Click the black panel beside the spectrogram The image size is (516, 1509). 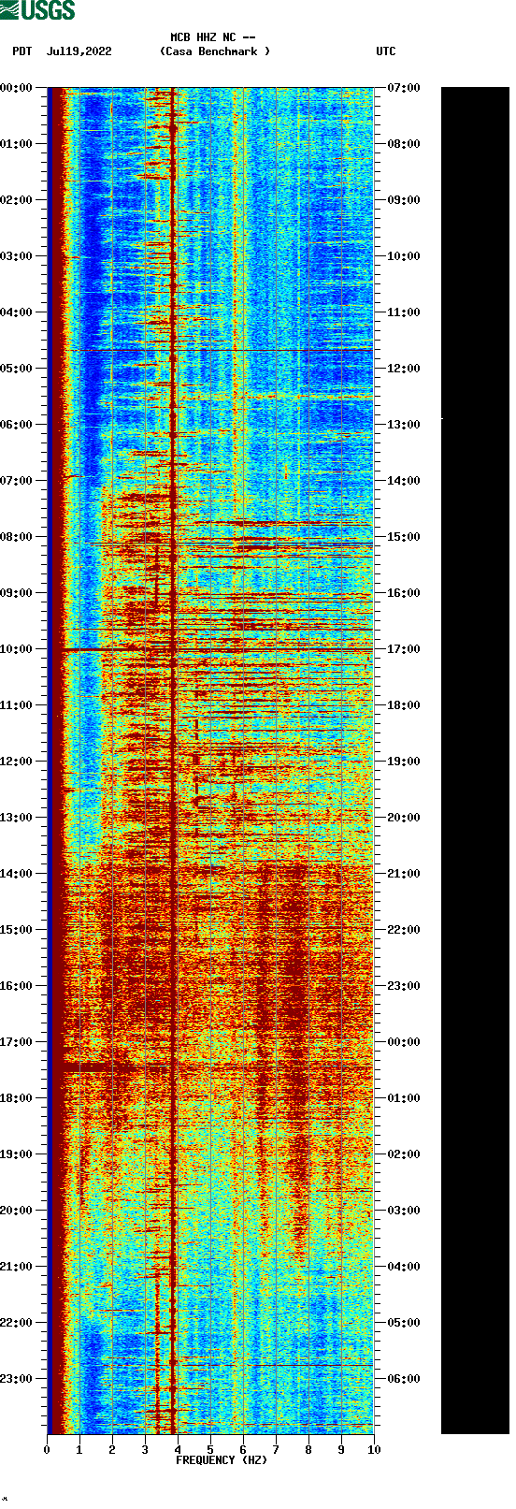coord(475,761)
